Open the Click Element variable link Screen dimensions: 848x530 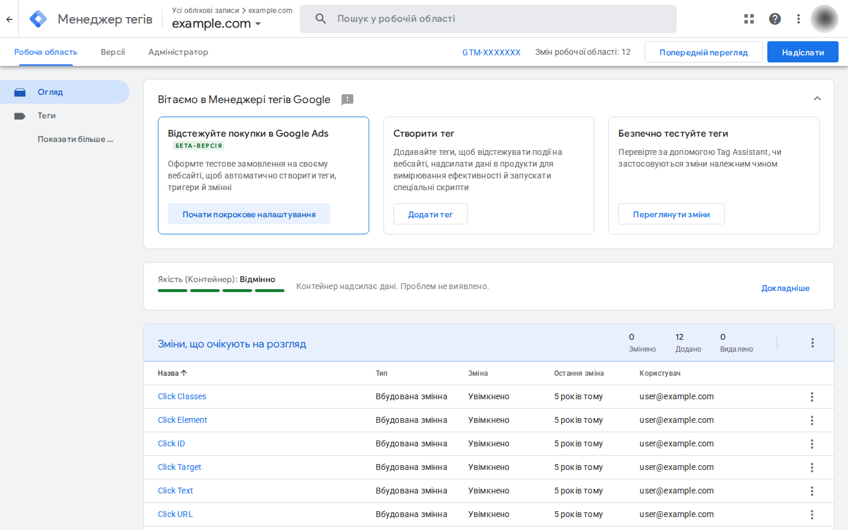[x=183, y=420]
